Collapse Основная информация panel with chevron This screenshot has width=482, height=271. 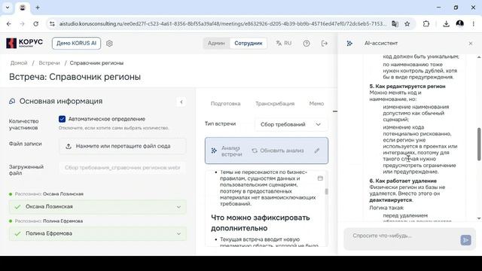[182, 102]
